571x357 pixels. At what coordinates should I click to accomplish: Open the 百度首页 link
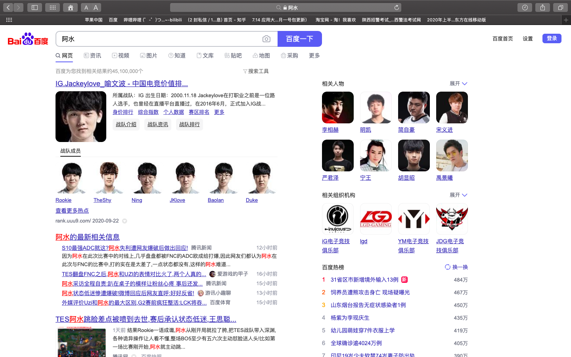click(x=503, y=39)
